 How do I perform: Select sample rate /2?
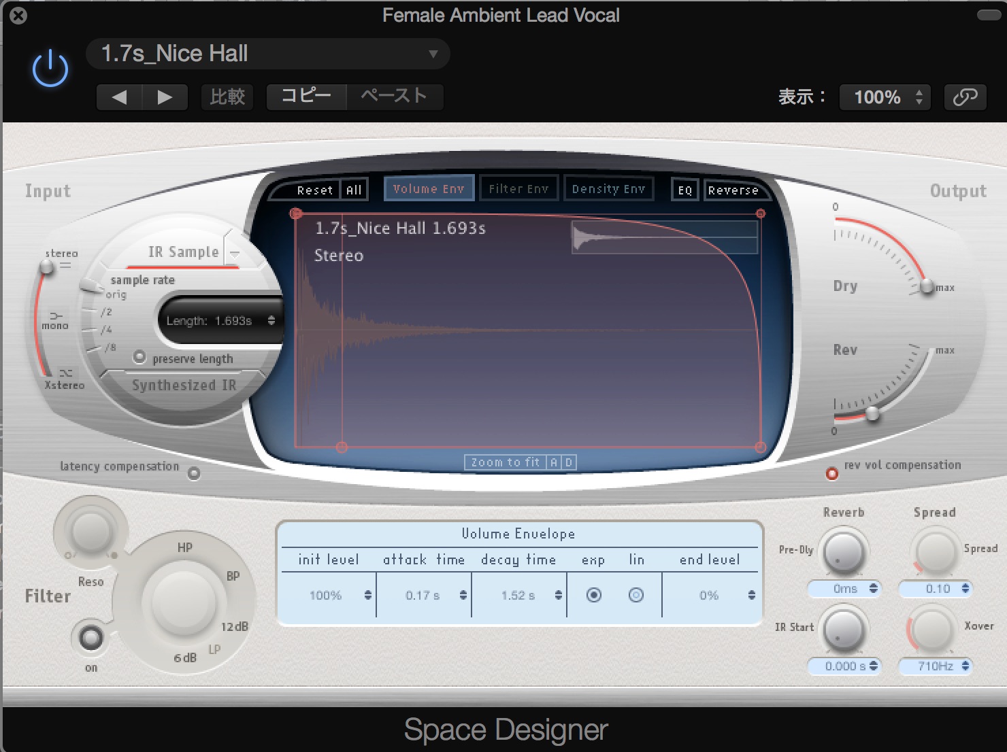(106, 312)
